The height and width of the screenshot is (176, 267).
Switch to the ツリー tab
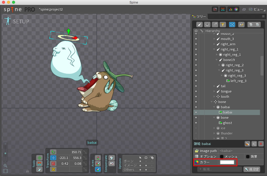199,16
